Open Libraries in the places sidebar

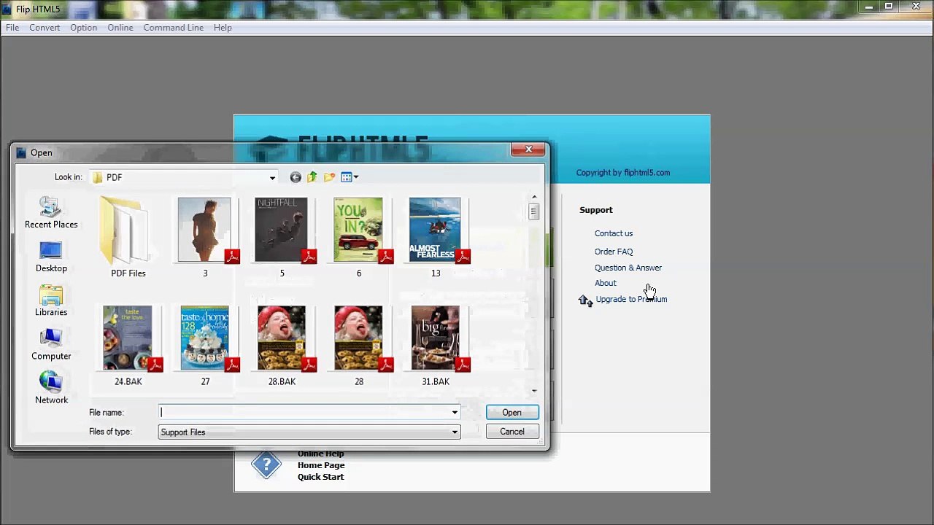coord(51,301)
